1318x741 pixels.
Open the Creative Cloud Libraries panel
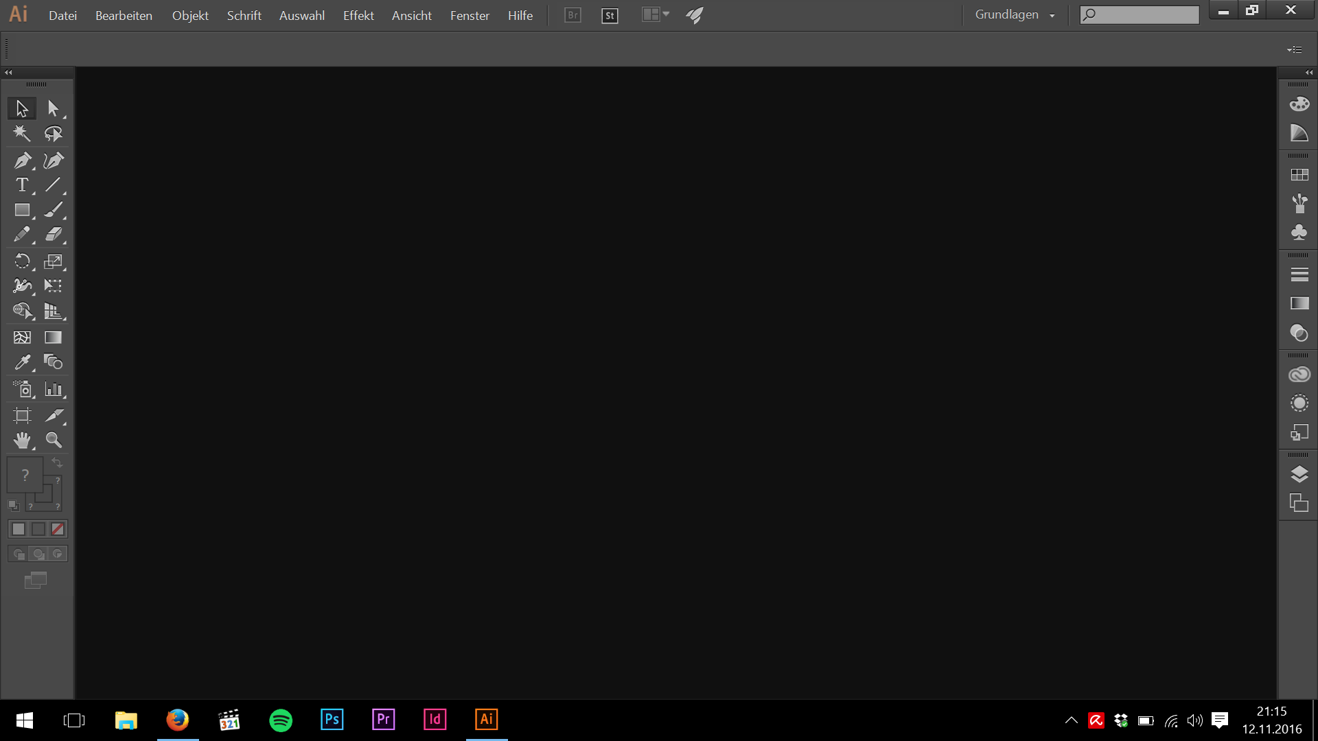pyautogui.click(x=1299, y=375)
